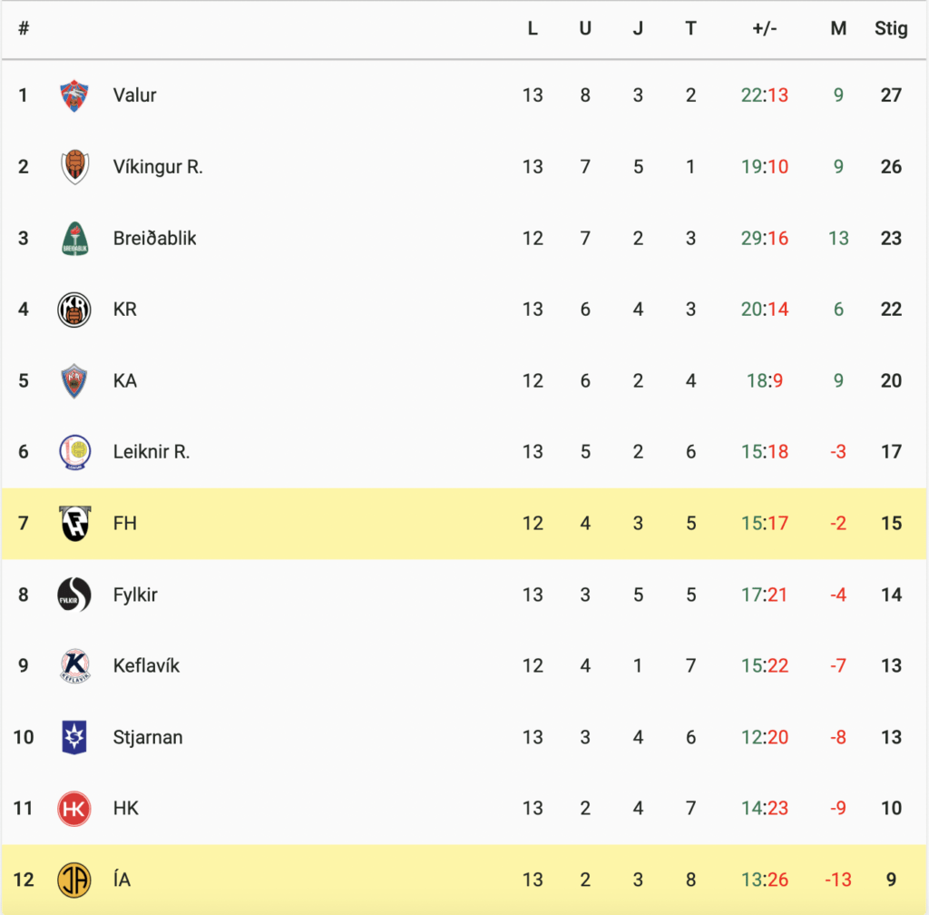Select the Stig column header
929x915 pixels.
pos(891,28)
